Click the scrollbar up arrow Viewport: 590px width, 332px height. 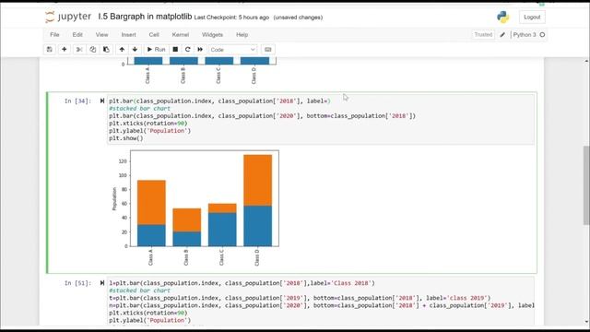pos(586,61)
